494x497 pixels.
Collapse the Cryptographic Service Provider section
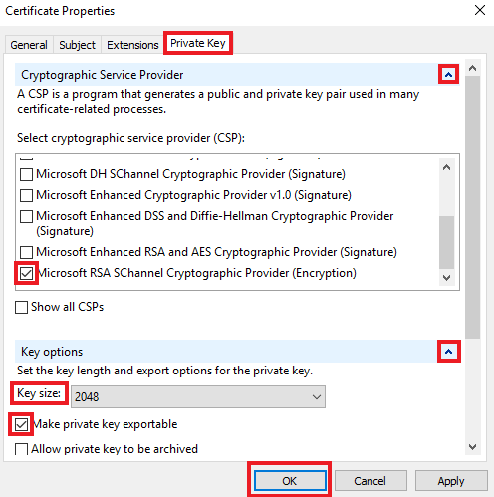[x=448, y=74]
